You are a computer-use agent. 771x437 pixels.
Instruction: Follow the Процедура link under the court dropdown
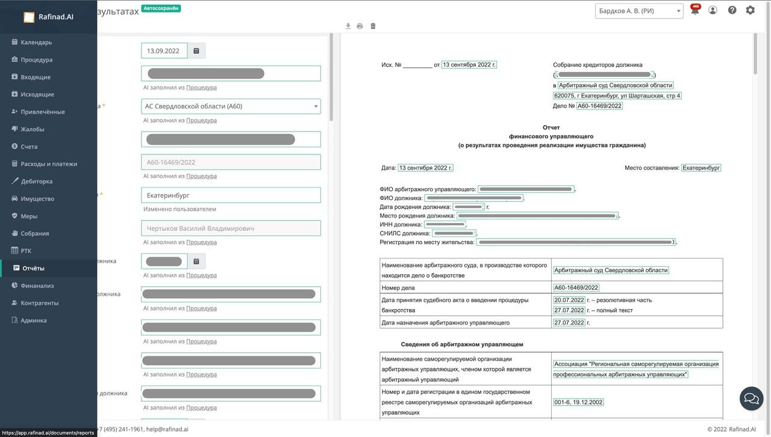click(201, 120)
